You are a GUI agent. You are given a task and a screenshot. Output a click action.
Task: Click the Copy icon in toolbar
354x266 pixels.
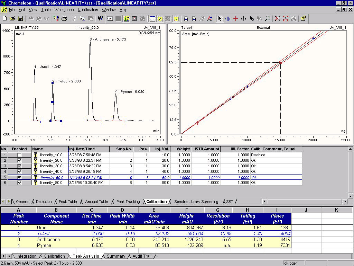(x=82, y=18)
